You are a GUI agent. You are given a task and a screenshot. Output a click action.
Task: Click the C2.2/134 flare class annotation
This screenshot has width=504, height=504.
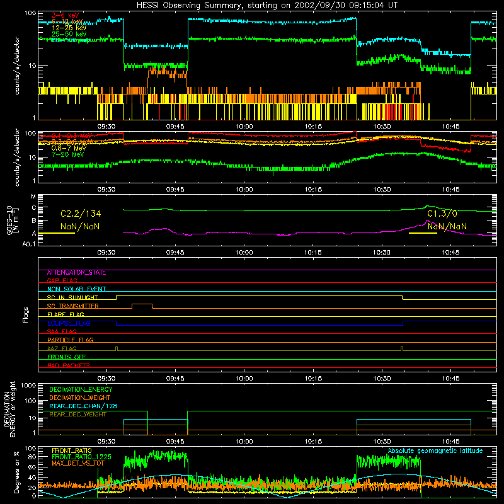(81, 214)
